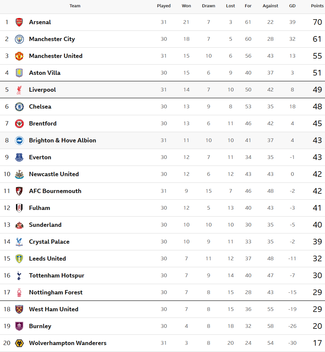Click the Tottenham Hotspur cockerel icon
The height and width of the screenshot is (352, 325).
19,276
